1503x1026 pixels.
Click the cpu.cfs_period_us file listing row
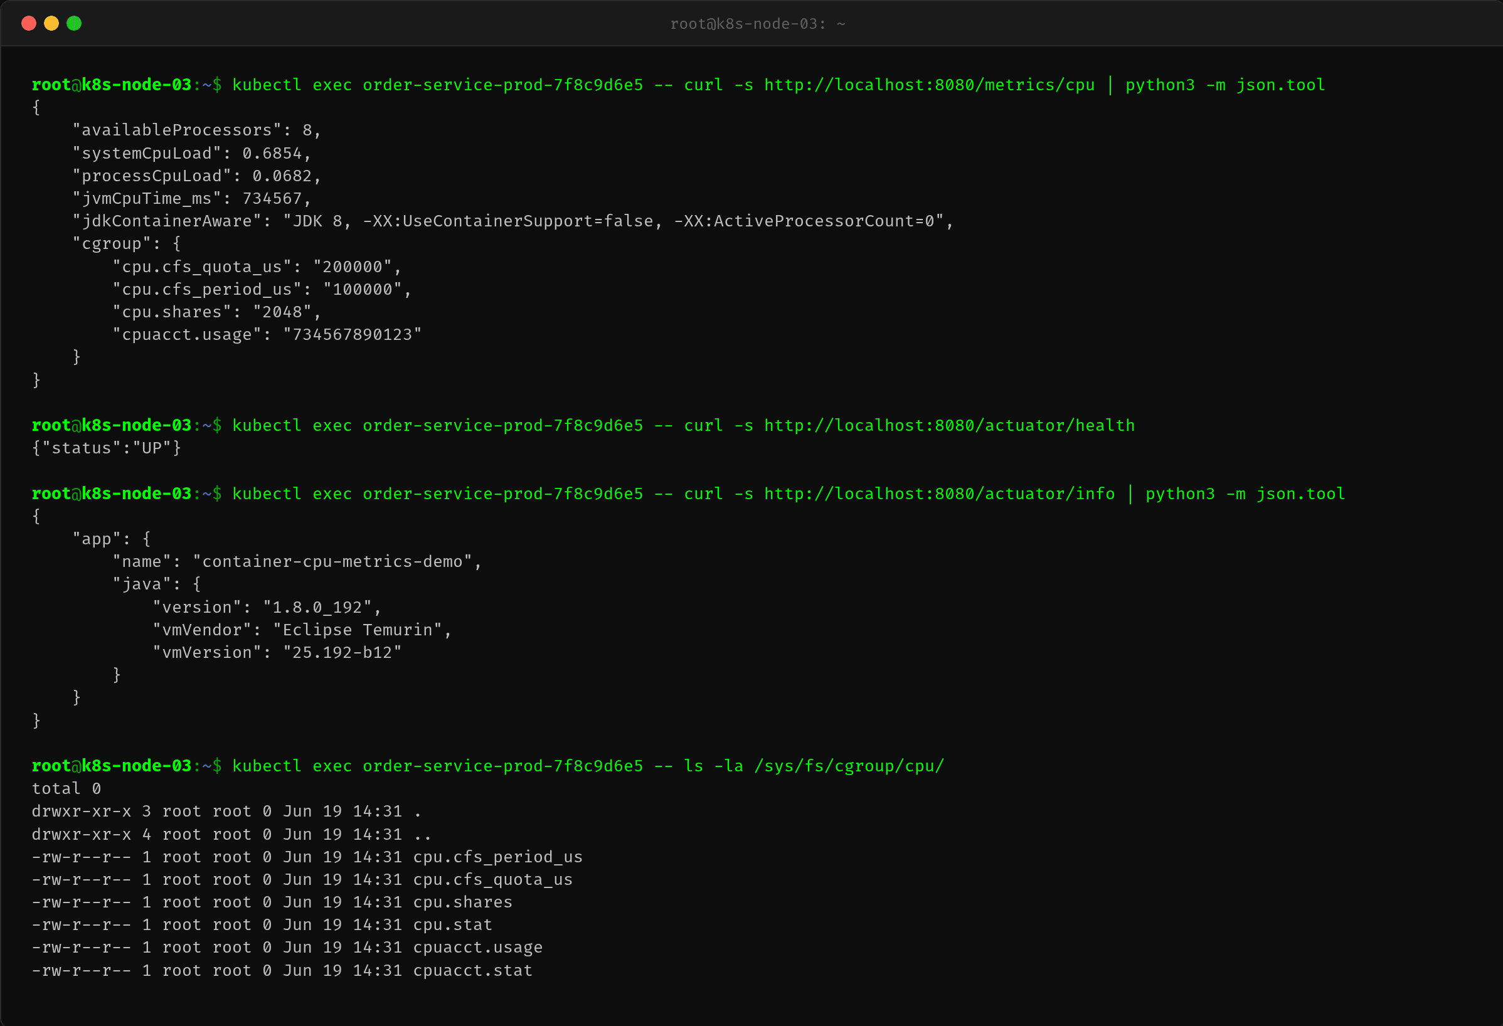pyautogui.click(x=307, y=857)
